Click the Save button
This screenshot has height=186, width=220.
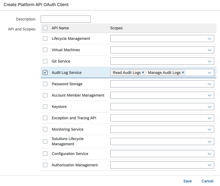(188, 181)
